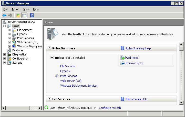Screen dimensions: 185x117
Task: Collapse the Roles tree node
Action: (4, 26)
